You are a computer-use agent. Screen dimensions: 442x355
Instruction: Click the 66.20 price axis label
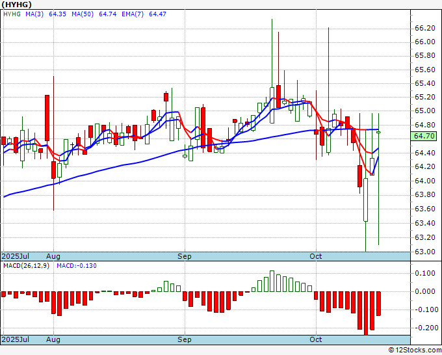(x=425, y=28)
